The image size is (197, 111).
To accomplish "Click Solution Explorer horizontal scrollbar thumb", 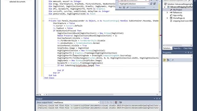I will 173,45.
